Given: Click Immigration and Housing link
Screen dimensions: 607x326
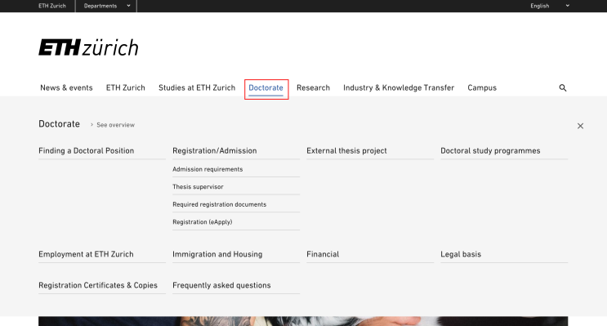Looking at the screenshot, I should coord(217,254).
